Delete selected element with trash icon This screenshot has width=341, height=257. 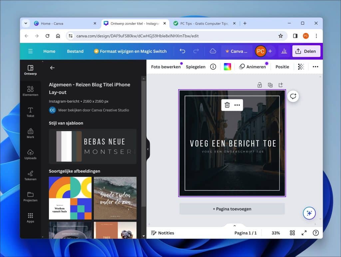pyautogui.click(x=227, y=105)
